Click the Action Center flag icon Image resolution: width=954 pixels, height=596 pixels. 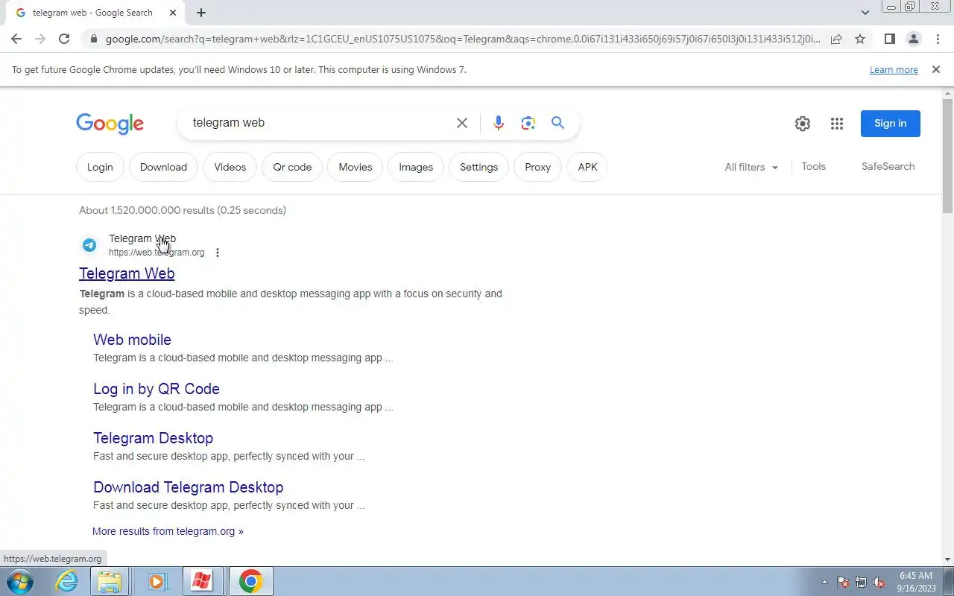(843, 582)
